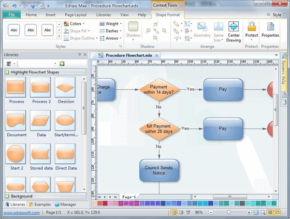Pin the Libraries panel with pushpin
The width and height of the screenshot is (290, 219).
point(80,55)
